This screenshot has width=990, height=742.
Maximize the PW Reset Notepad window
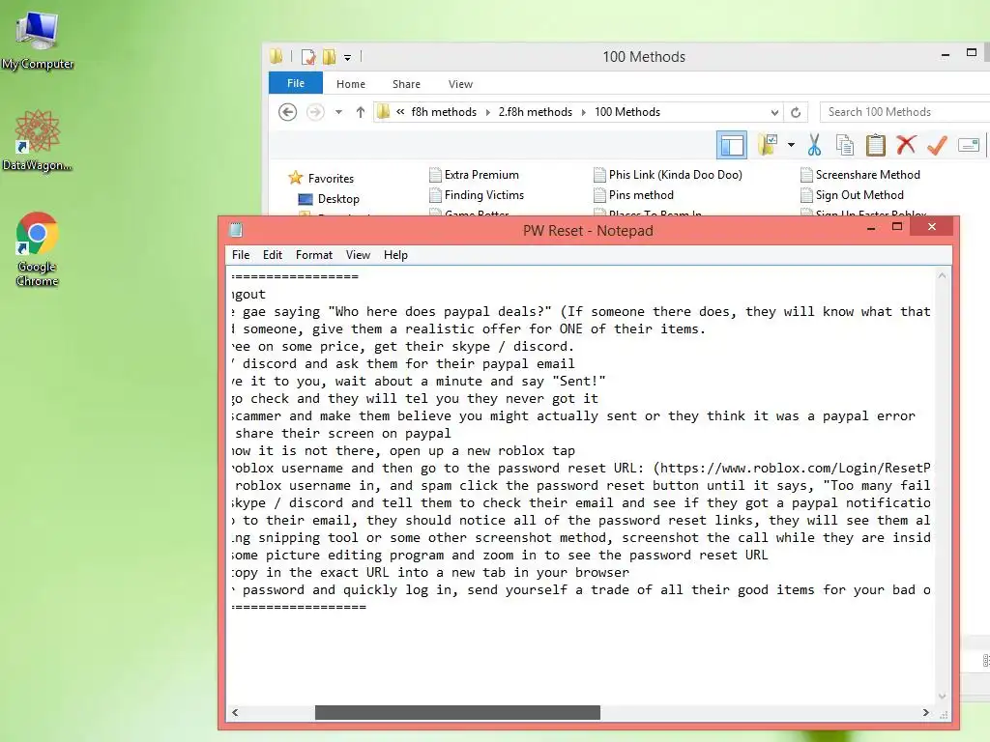point(896,226)
